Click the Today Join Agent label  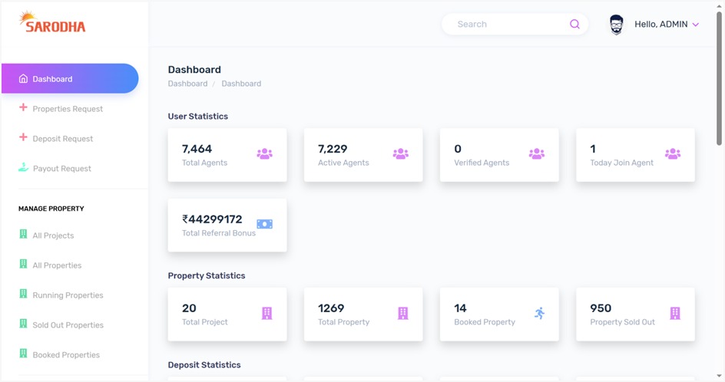pyautogui.click(x=621, y=163)
